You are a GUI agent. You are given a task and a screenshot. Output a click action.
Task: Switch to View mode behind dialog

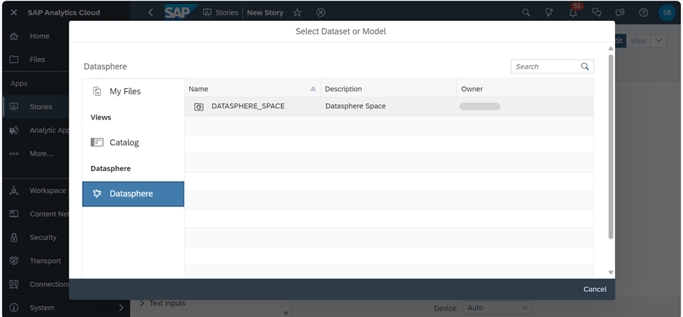click(638, 41)
